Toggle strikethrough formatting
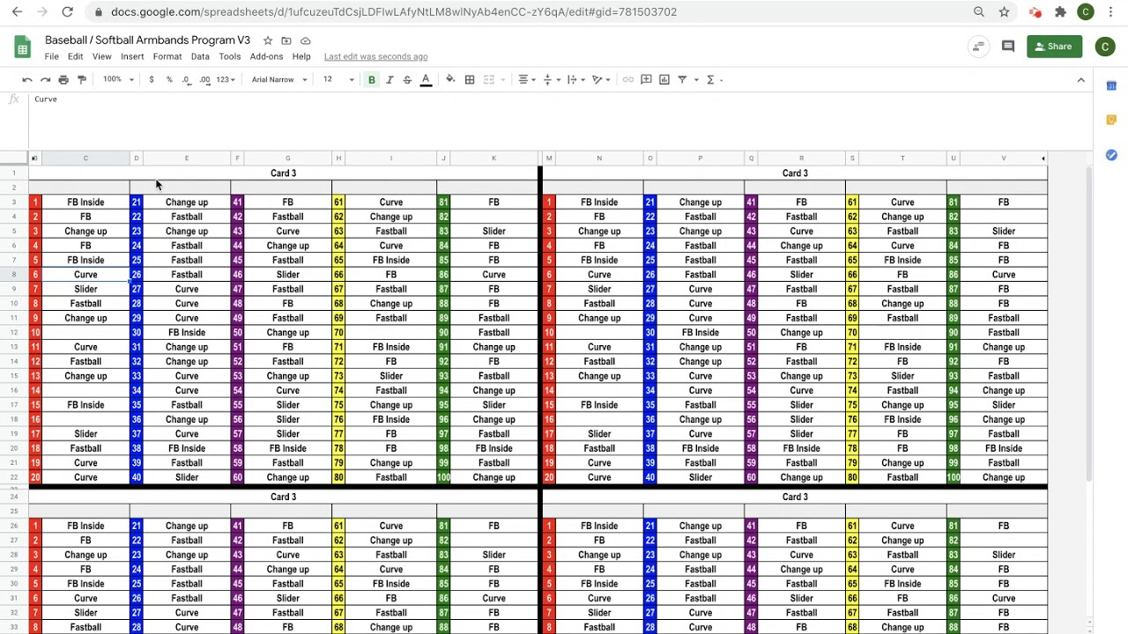Viewport: 1128px width, 634px height. (407, 79)
